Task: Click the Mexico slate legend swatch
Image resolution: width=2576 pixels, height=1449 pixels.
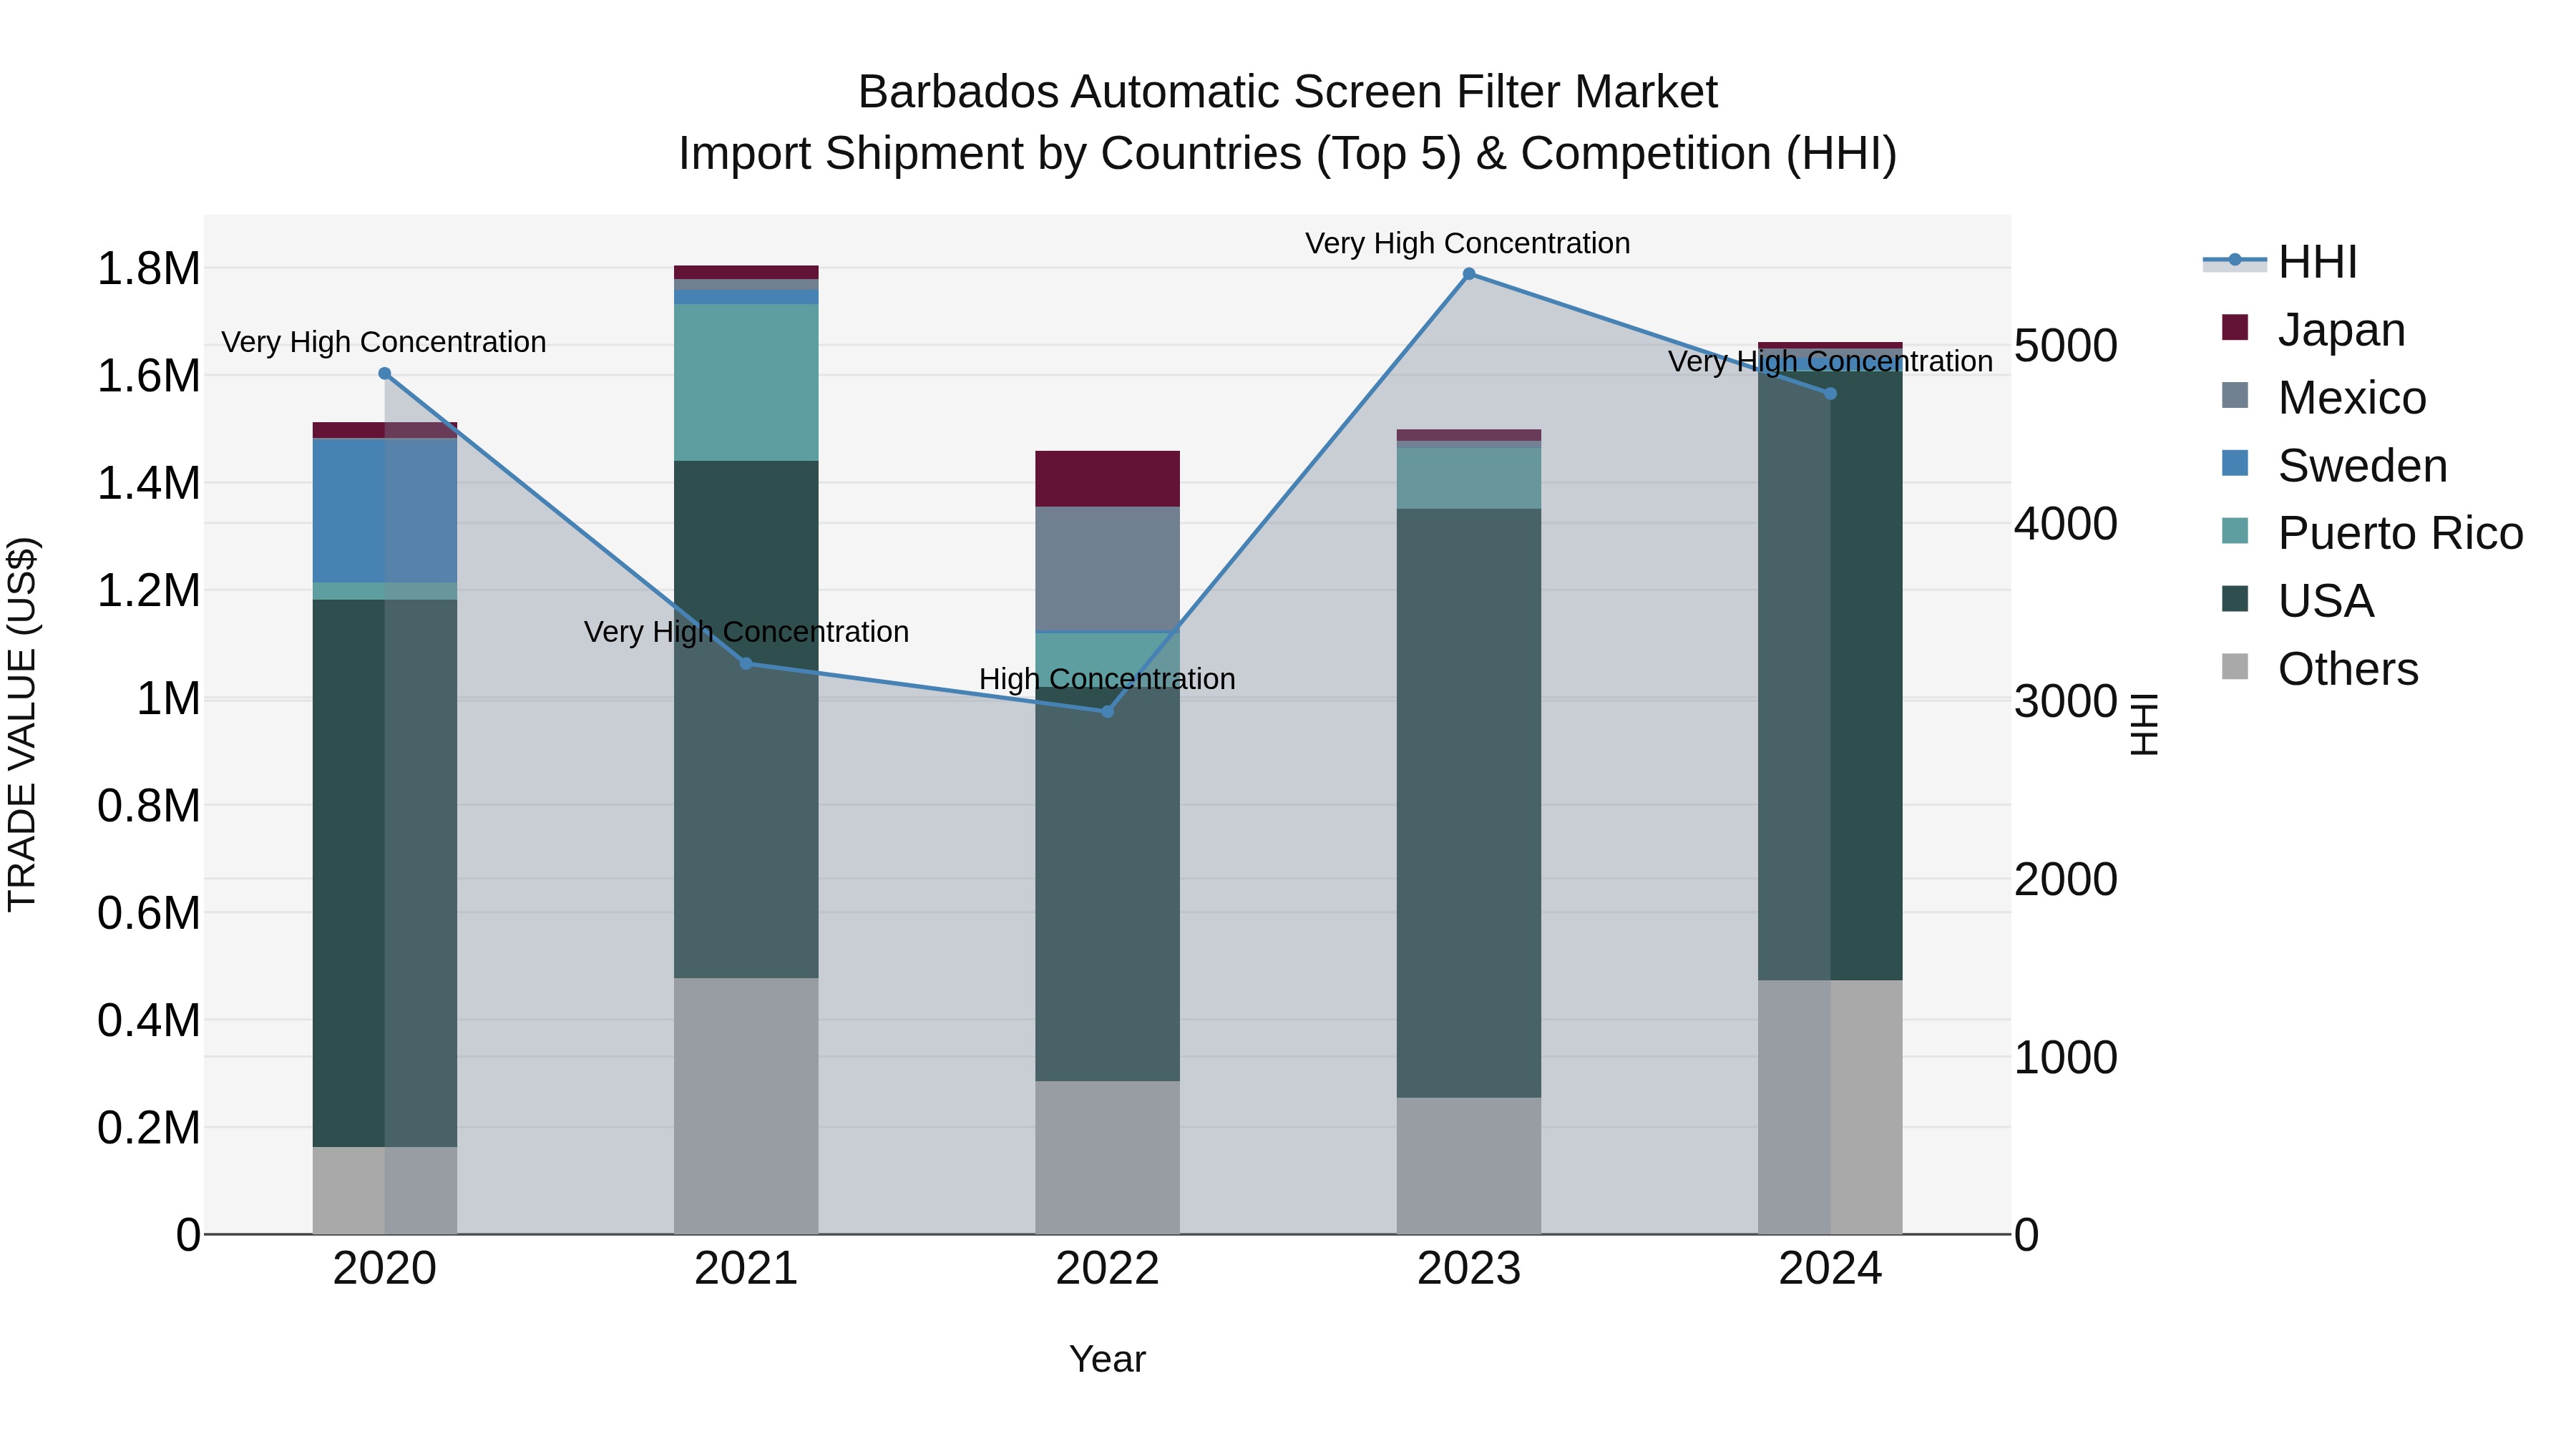Action: [2235, 396]
